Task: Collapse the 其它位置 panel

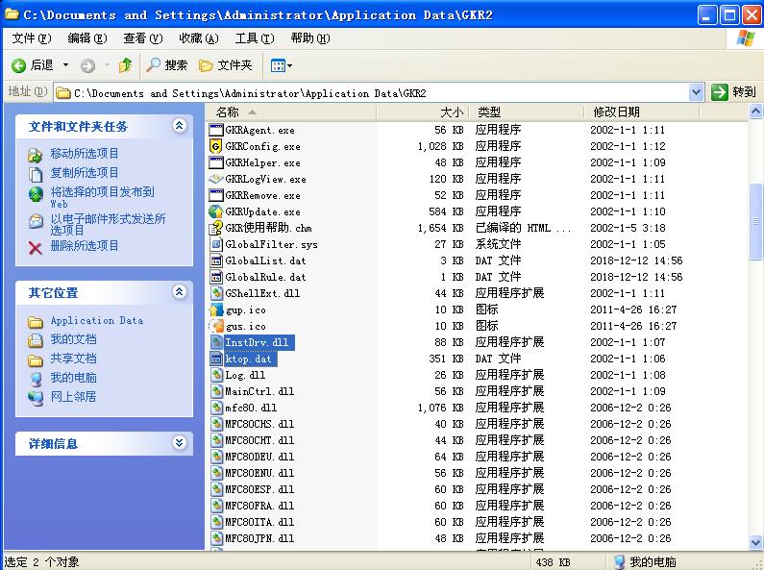Action: point(180,292)
